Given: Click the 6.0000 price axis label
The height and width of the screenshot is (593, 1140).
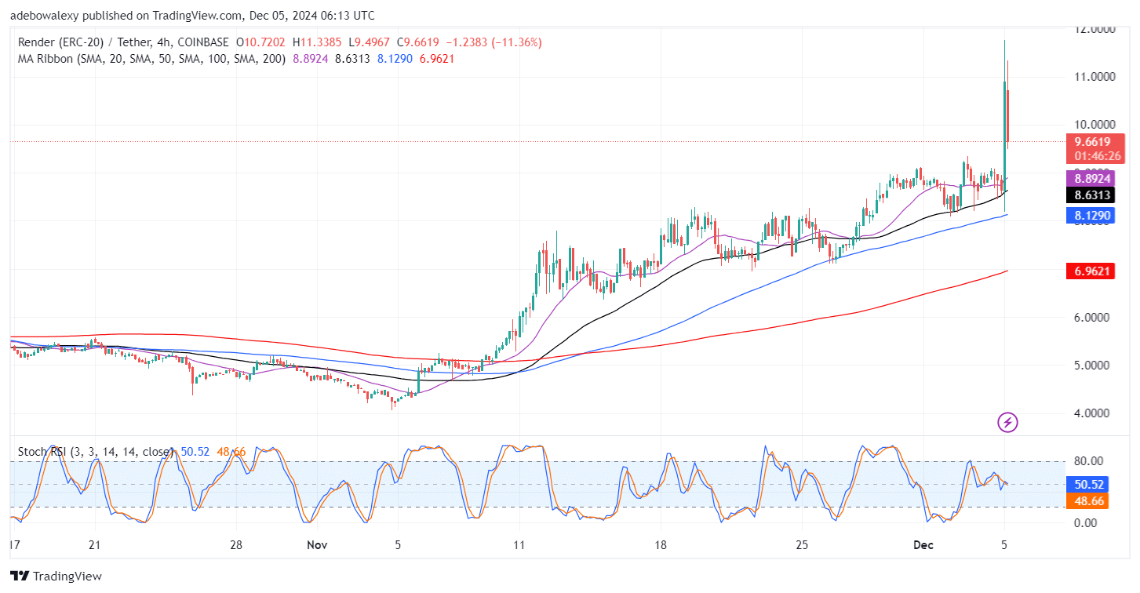Looking at the screenshot, I should (x=1091, y=317).
